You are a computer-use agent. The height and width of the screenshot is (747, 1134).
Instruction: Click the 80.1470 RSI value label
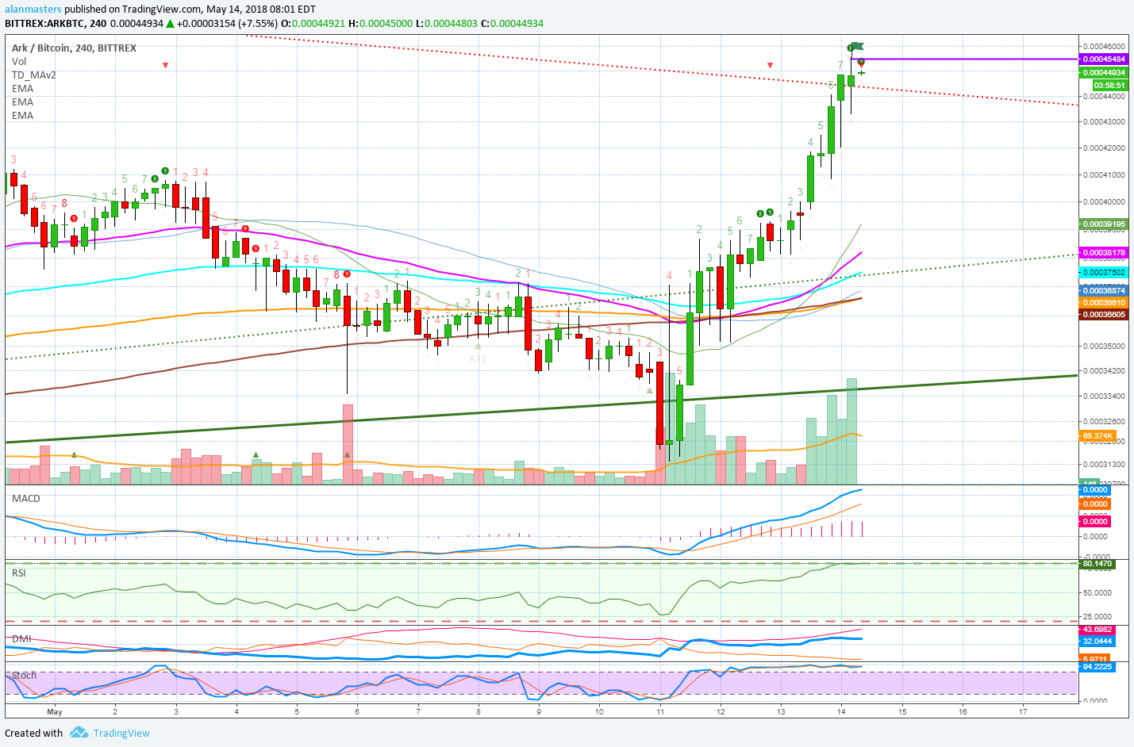click(1097, 564)
